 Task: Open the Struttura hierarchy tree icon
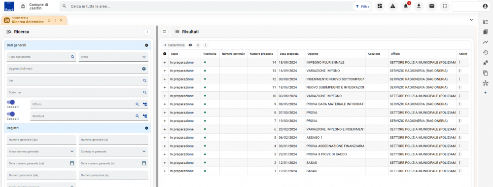(145, 116)
